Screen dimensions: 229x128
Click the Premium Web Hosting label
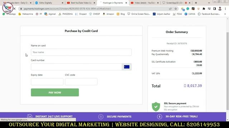coord(162,50)
